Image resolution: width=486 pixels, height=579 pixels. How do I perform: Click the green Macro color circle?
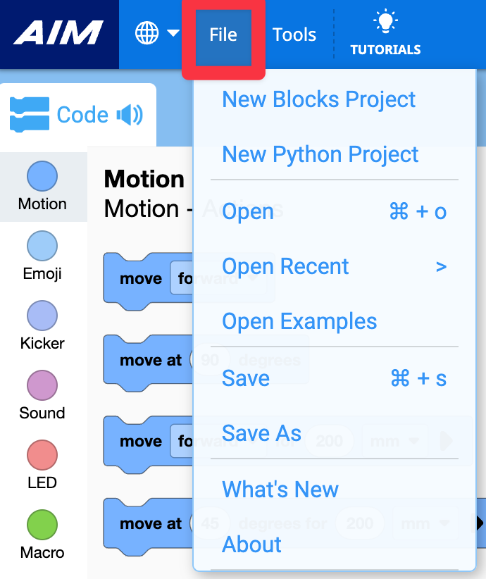42,524
